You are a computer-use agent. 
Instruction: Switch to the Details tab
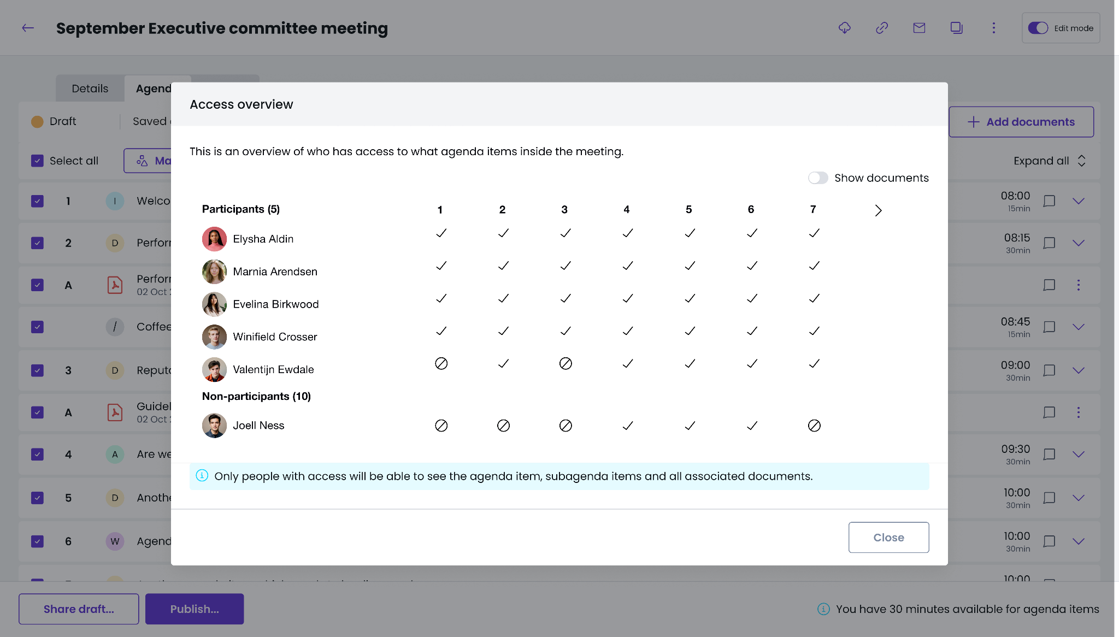point(90,89)
